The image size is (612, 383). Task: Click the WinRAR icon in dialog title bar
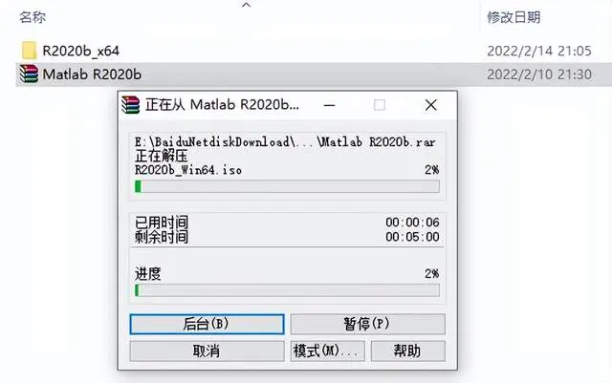[130, 104]
